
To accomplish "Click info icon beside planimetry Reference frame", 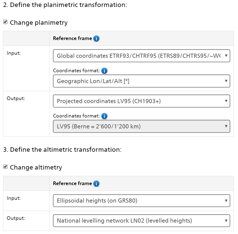I will coord(96,39).
